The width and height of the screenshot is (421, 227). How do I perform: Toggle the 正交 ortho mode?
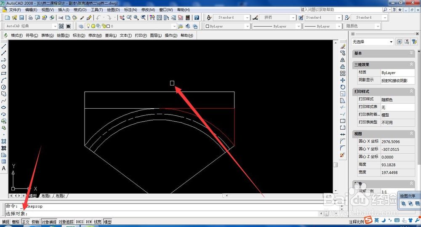tap(26, 222)
